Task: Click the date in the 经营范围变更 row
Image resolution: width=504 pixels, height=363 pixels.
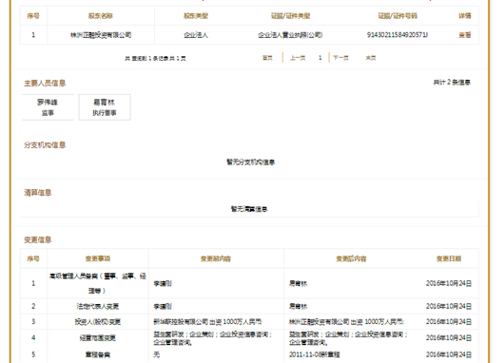Action: click(449, 338)
